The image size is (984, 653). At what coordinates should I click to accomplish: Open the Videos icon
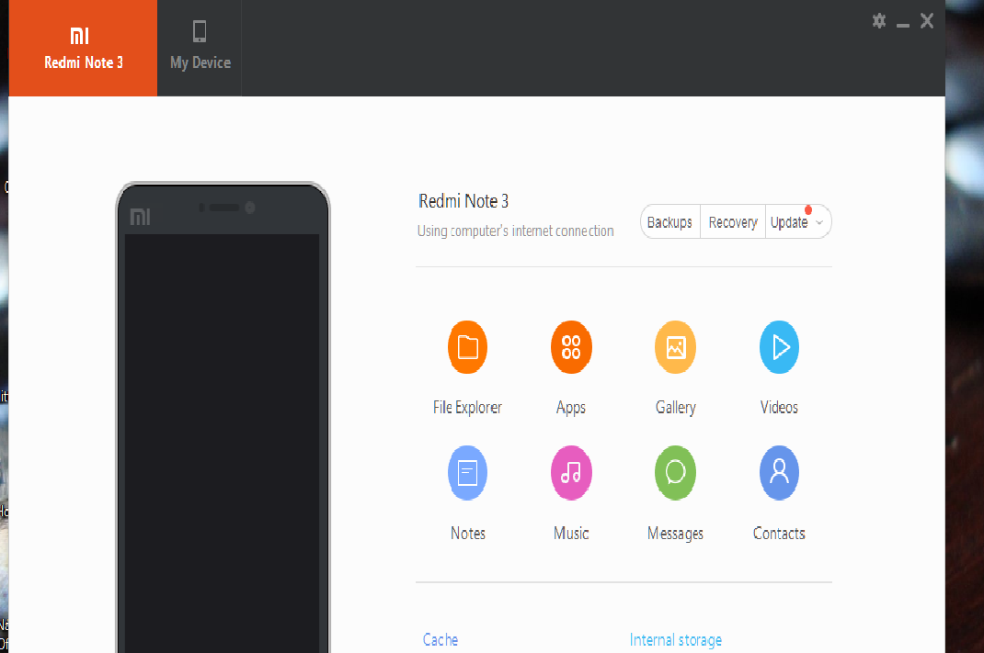click(780, 347)
